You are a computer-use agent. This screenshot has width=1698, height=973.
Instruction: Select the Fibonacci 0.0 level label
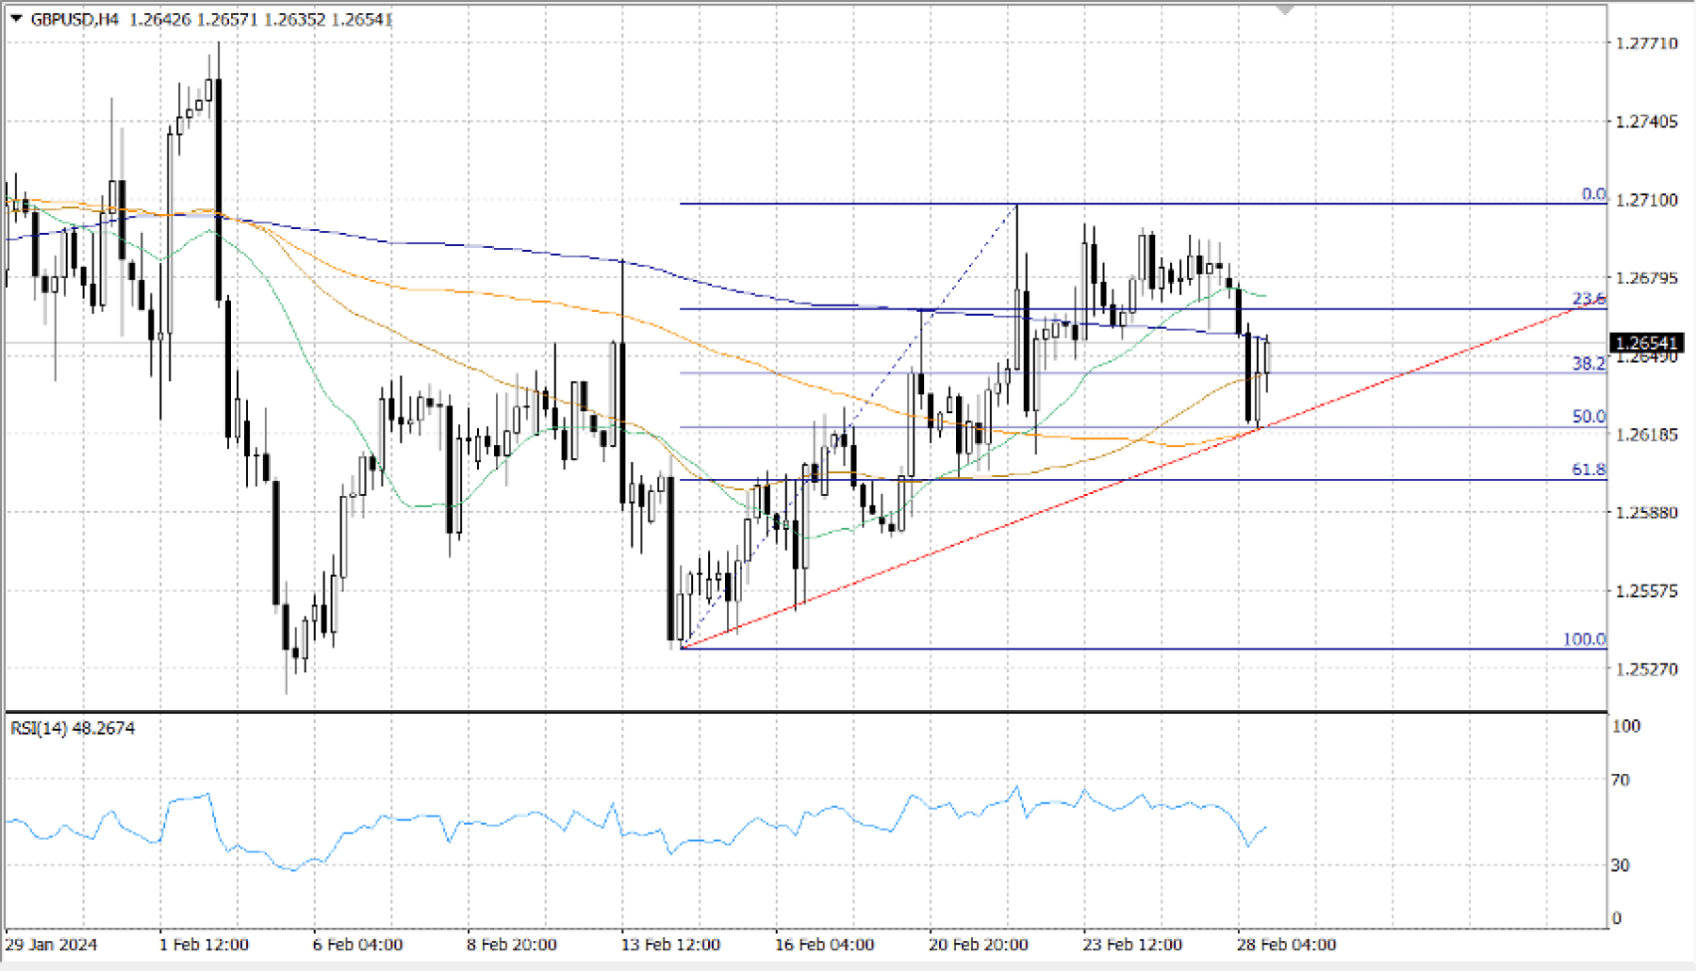click(x=1593, y=194)
